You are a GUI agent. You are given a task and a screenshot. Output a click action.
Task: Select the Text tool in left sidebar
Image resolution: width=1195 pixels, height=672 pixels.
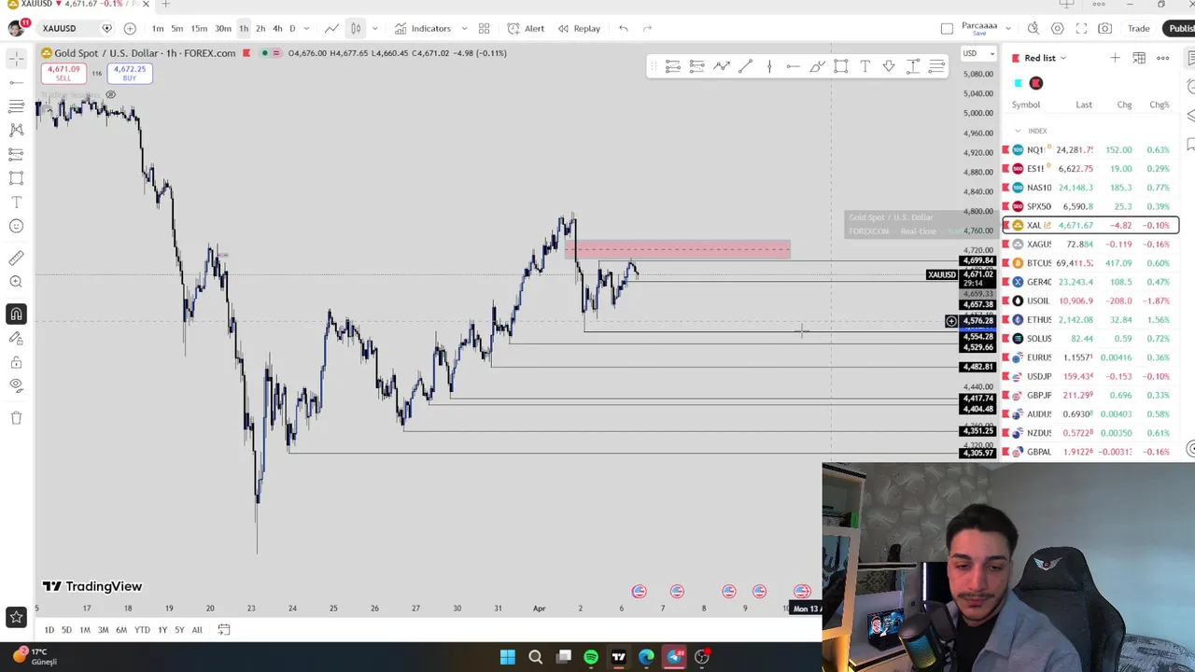click(16, 203)
